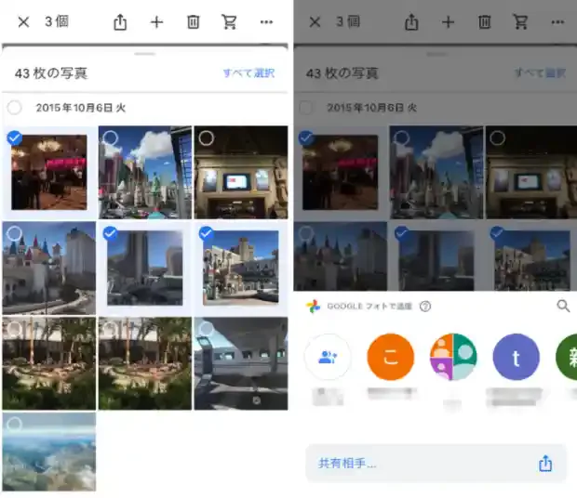Open the aerial mountain view thumbnail

point(49,452)
